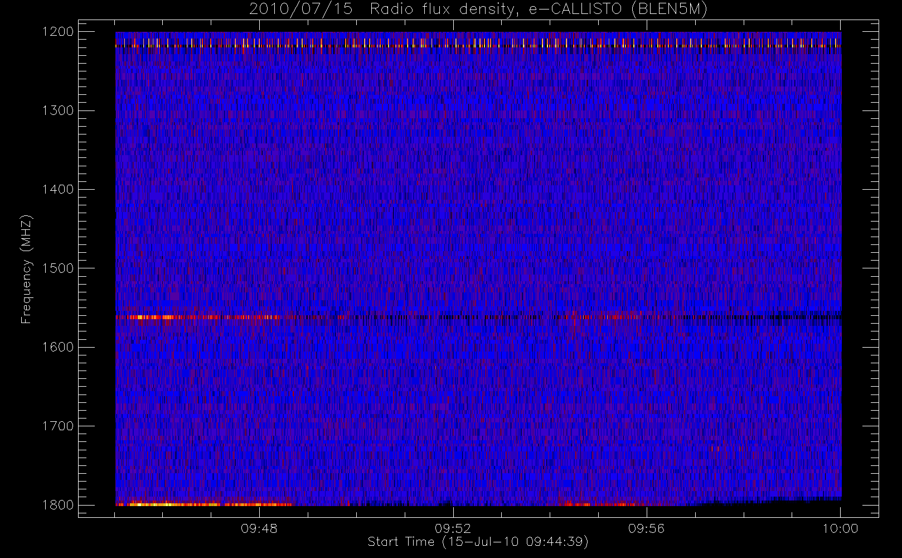Click the 1600 frequency tick label

pyautogui.click(x=58, y=347)
